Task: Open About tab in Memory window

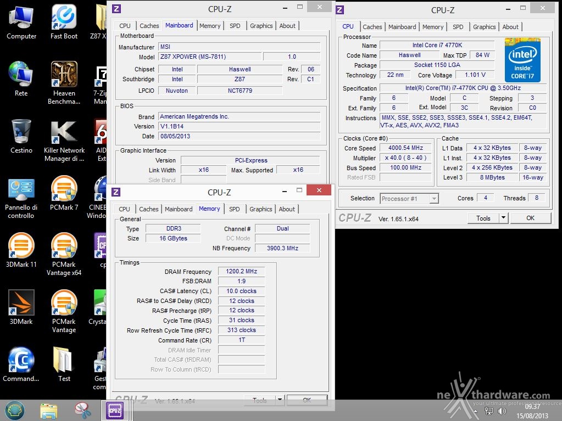Action: [287, 209]
